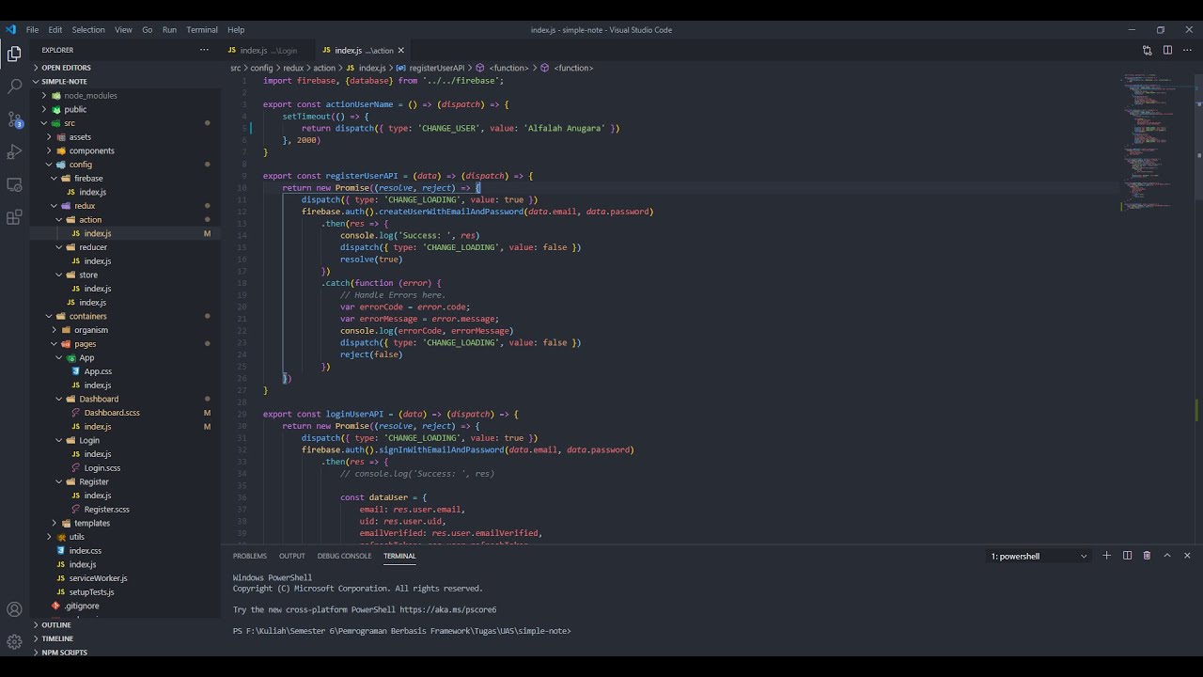The width and height of the screenshot is (1203, 677).
Task: Click registerUserAPI in breadcrumb
Action: (436, 68)
